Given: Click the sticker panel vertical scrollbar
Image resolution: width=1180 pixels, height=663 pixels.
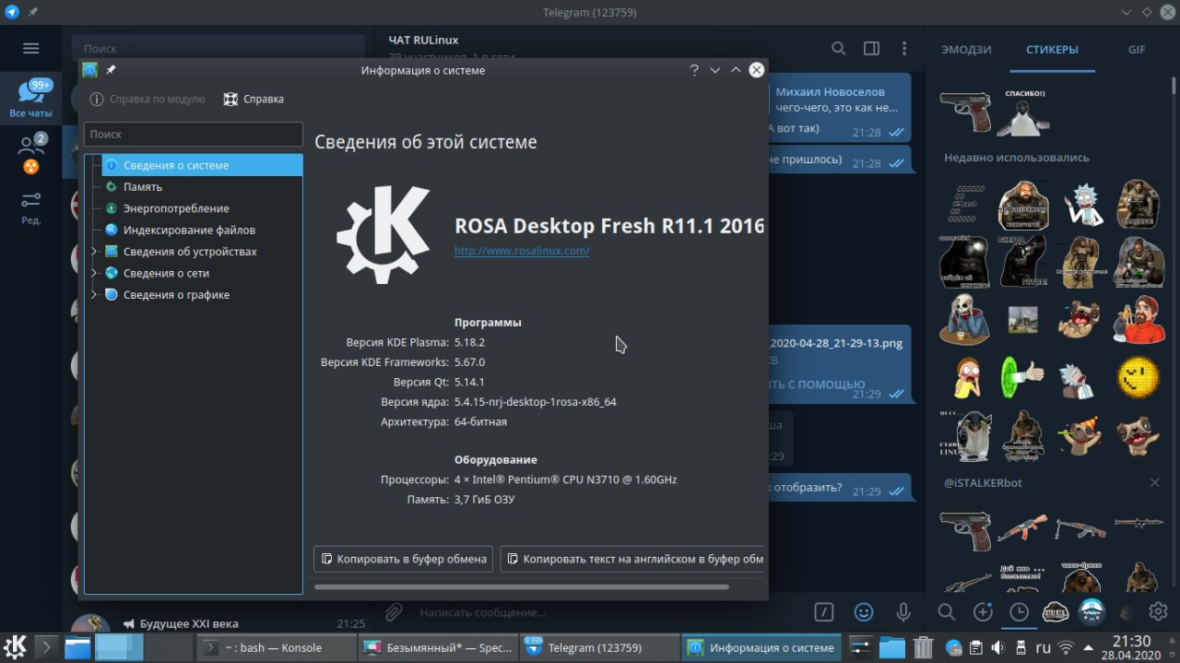Looking at the screenshot, I should (x=1175, y=88).
